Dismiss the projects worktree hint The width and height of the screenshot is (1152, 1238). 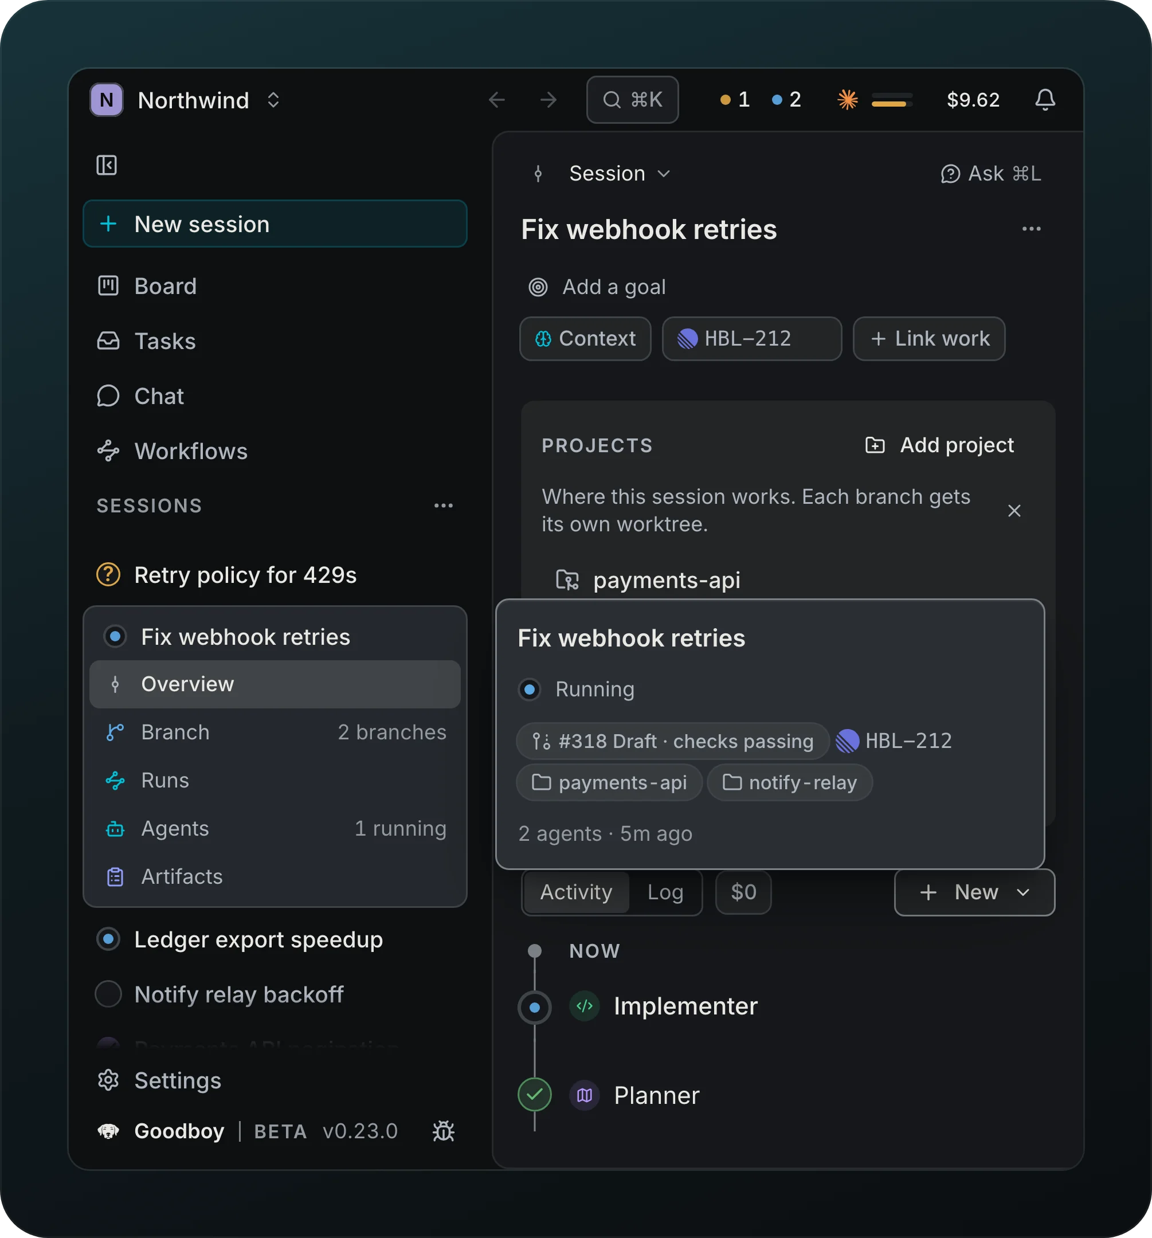tap(1014, 511)
